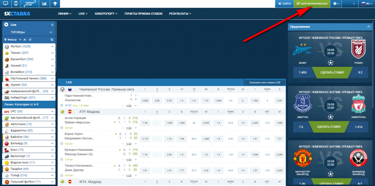This screenshot has height=186, width=375.
Task: Click the Баскетбол ball icon in sidebar
Action: point(7,59)
